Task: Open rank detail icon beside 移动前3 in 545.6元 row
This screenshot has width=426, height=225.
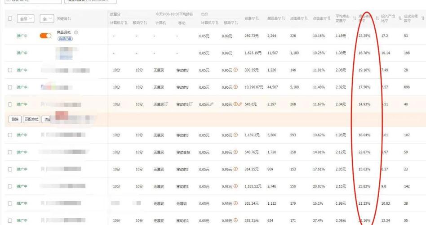Action: [x=191, y=104]
